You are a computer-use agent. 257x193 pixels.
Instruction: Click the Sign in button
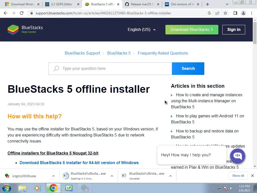[x=234, y=30]
